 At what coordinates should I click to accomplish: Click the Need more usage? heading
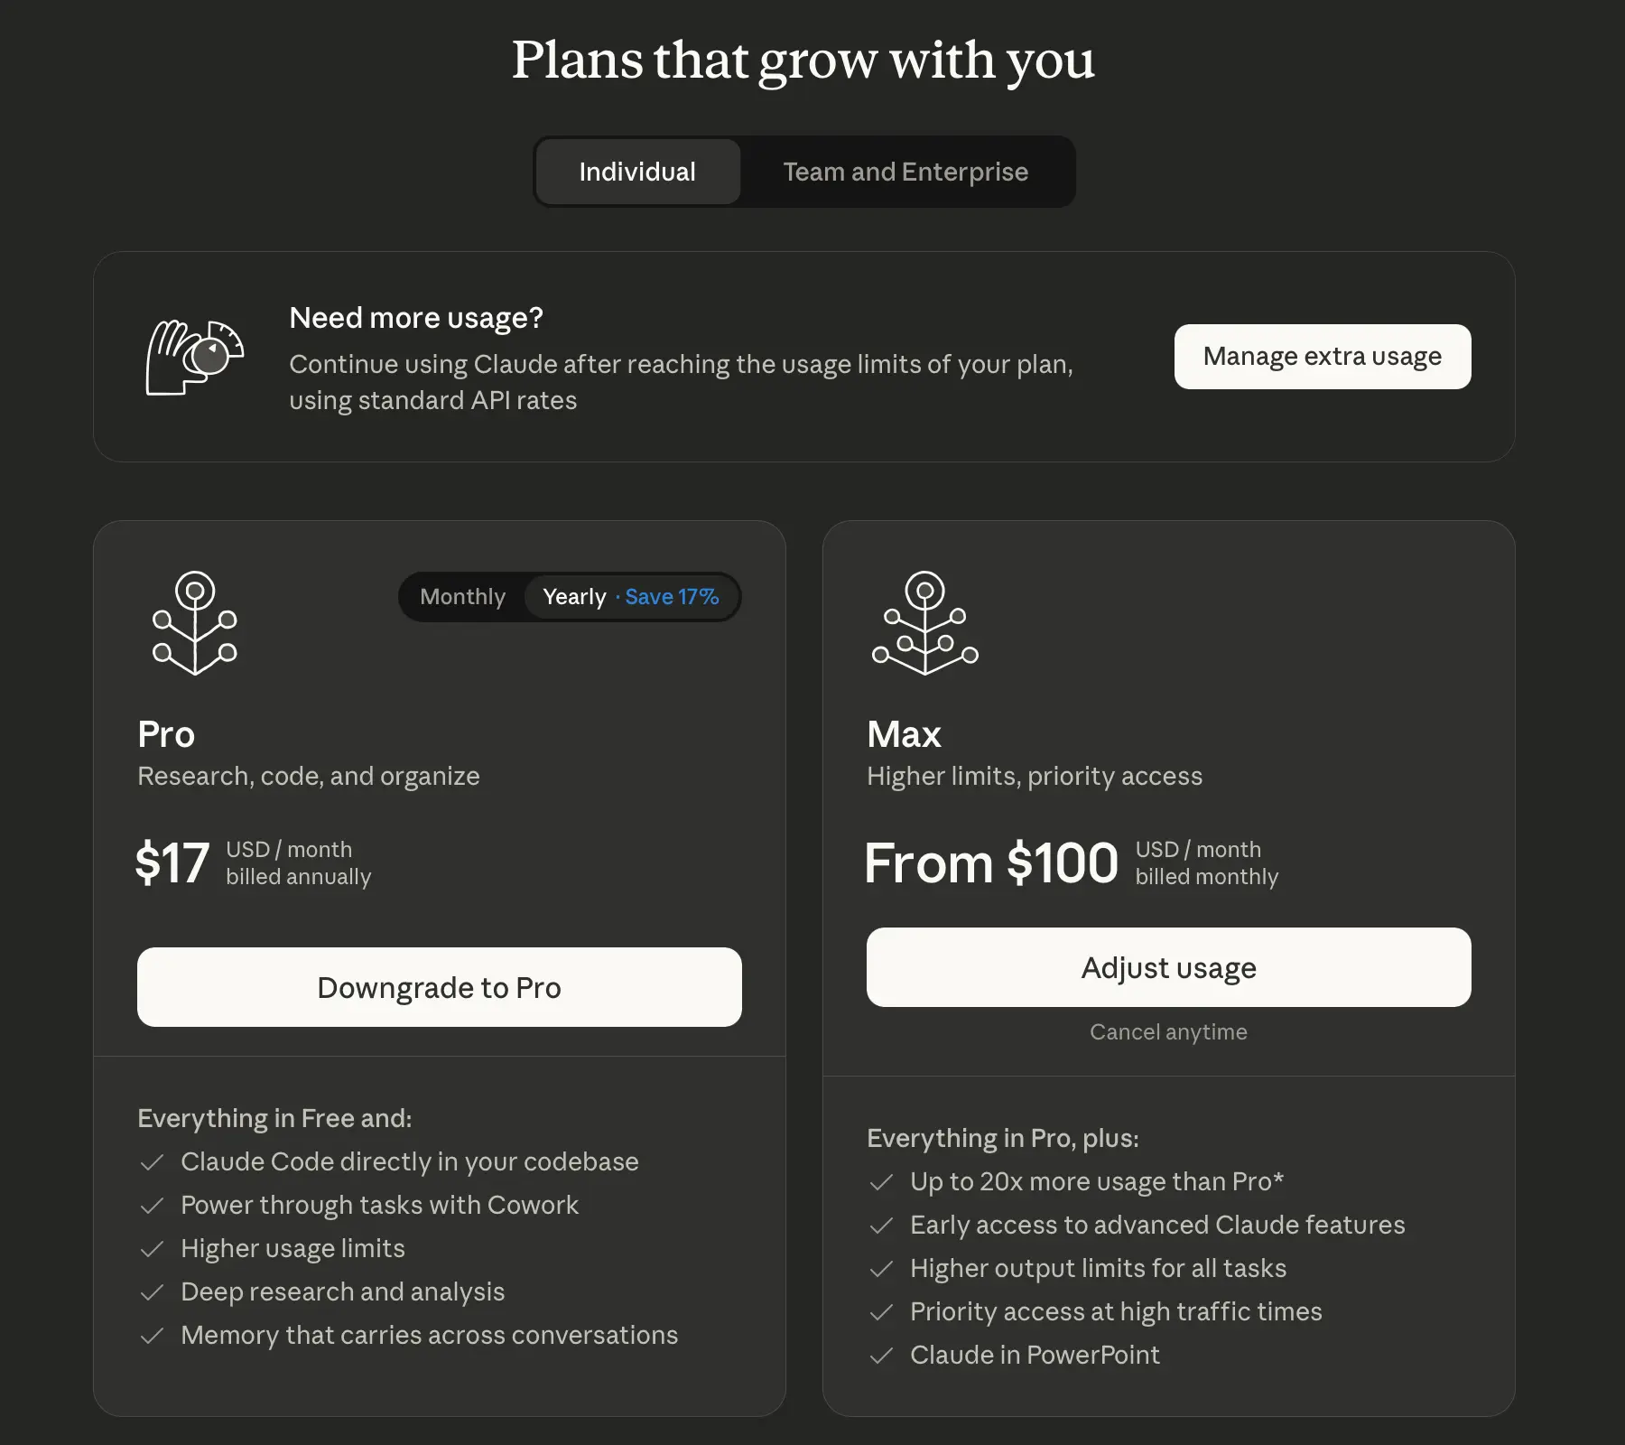coord(416,318)
